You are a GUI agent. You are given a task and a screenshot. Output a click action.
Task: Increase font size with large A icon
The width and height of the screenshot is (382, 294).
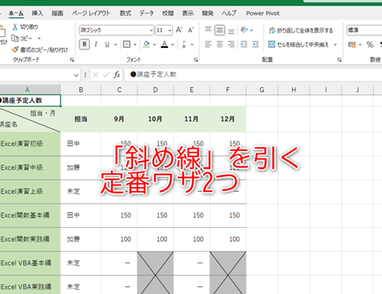(179, 30)
